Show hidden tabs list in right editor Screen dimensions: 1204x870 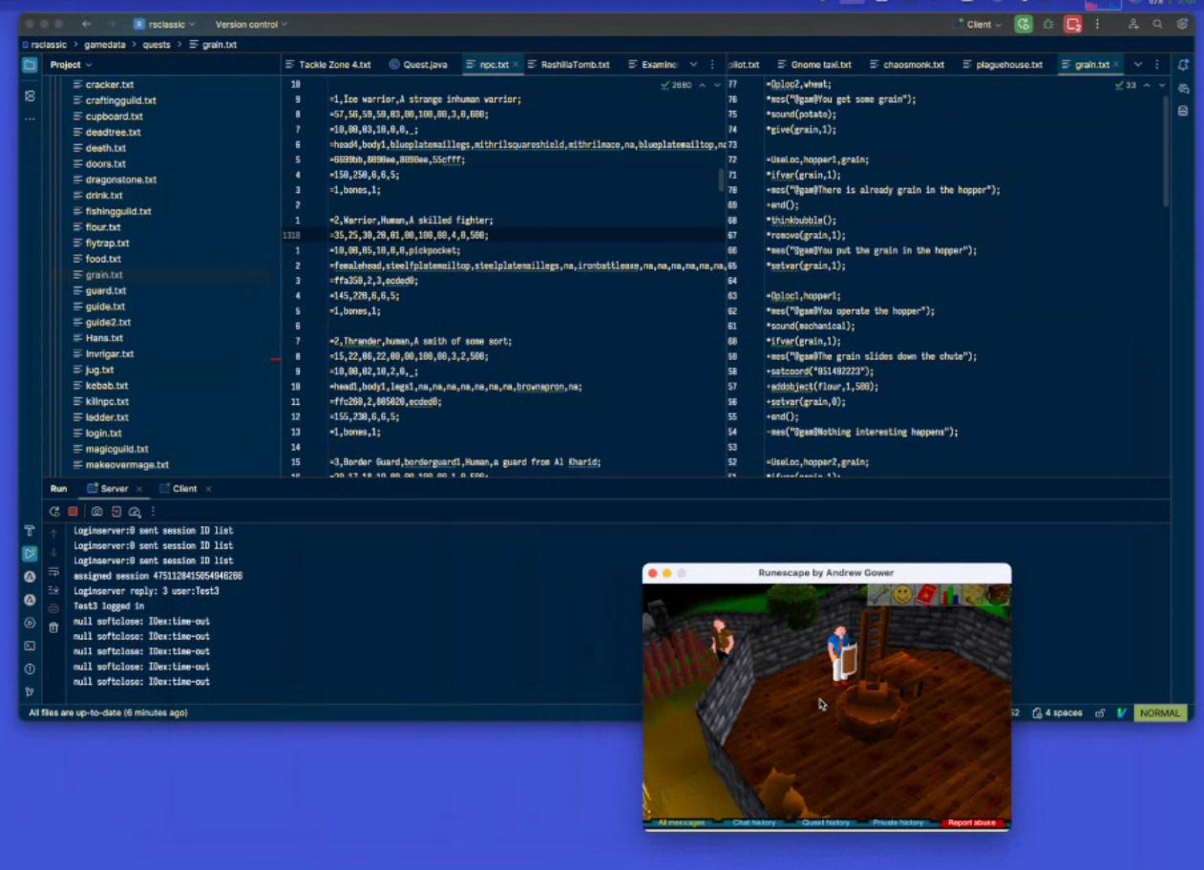pyautogui.click(x=1138, y=65)
